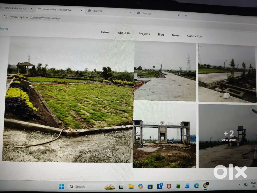Open McAfee antivirus from the taskbar
257x193 pixels.
pos(169,186)
